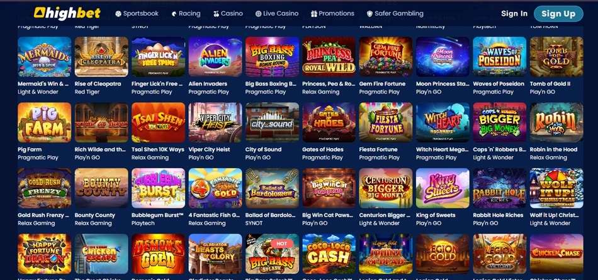This screenshot has width=598, height=280.
Task: Open the Bounty County game thumbnail
Action: (101, 188)
